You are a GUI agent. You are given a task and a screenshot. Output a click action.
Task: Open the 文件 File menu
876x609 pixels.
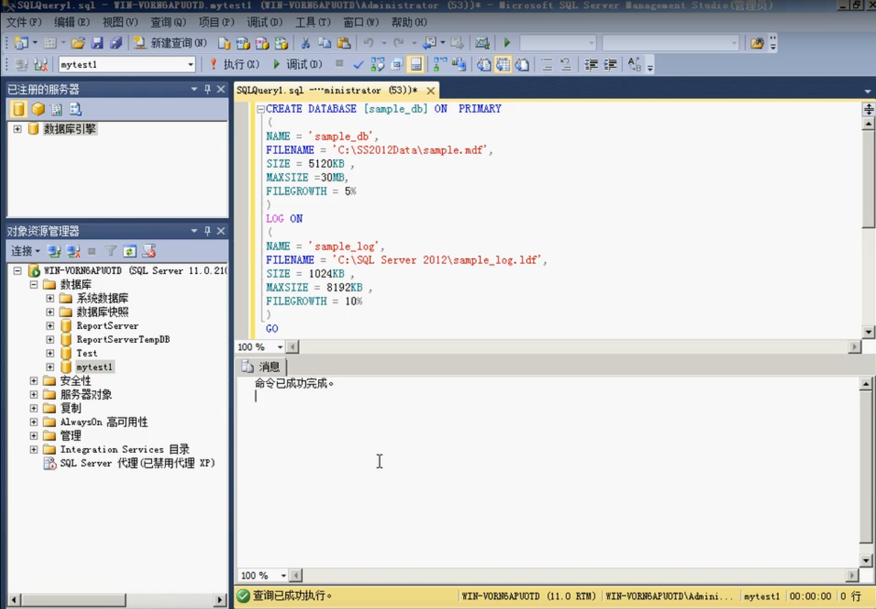tap(24, 22)
